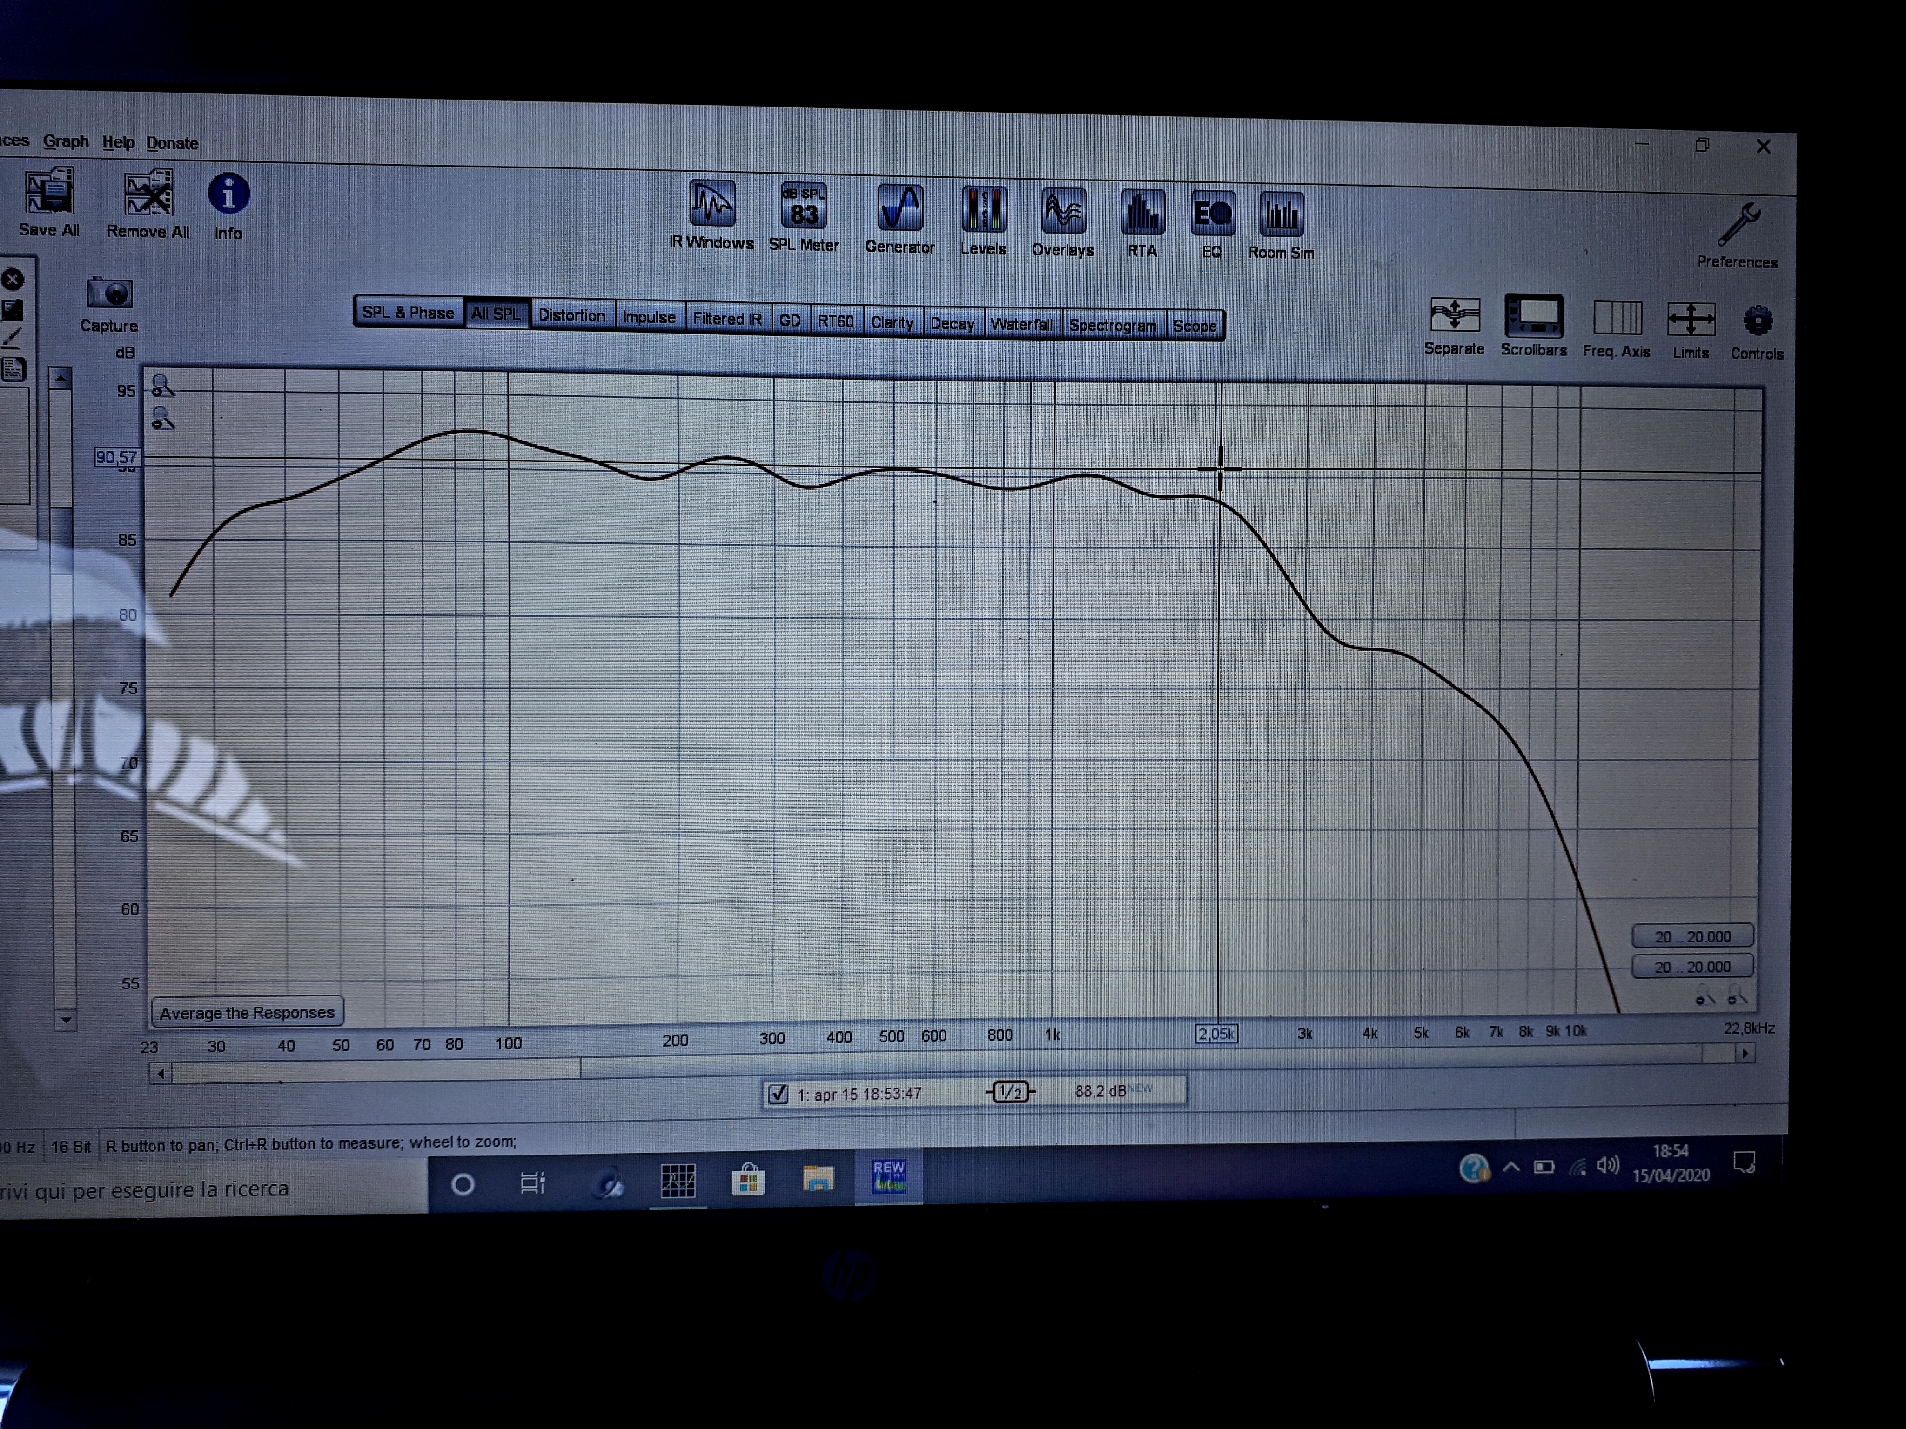
Task: Switch to the Clarity tab
Action: point(892,322)
